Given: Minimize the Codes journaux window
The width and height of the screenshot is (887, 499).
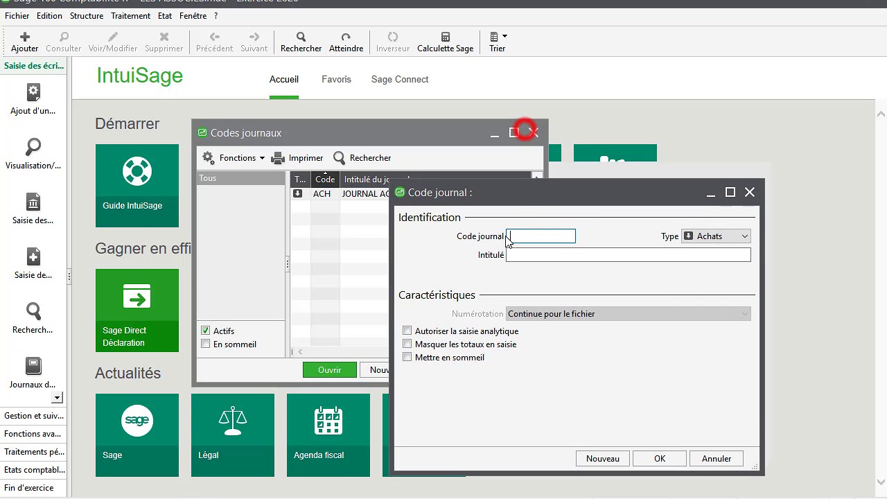Looking at the screenshot, I should 494,133.
